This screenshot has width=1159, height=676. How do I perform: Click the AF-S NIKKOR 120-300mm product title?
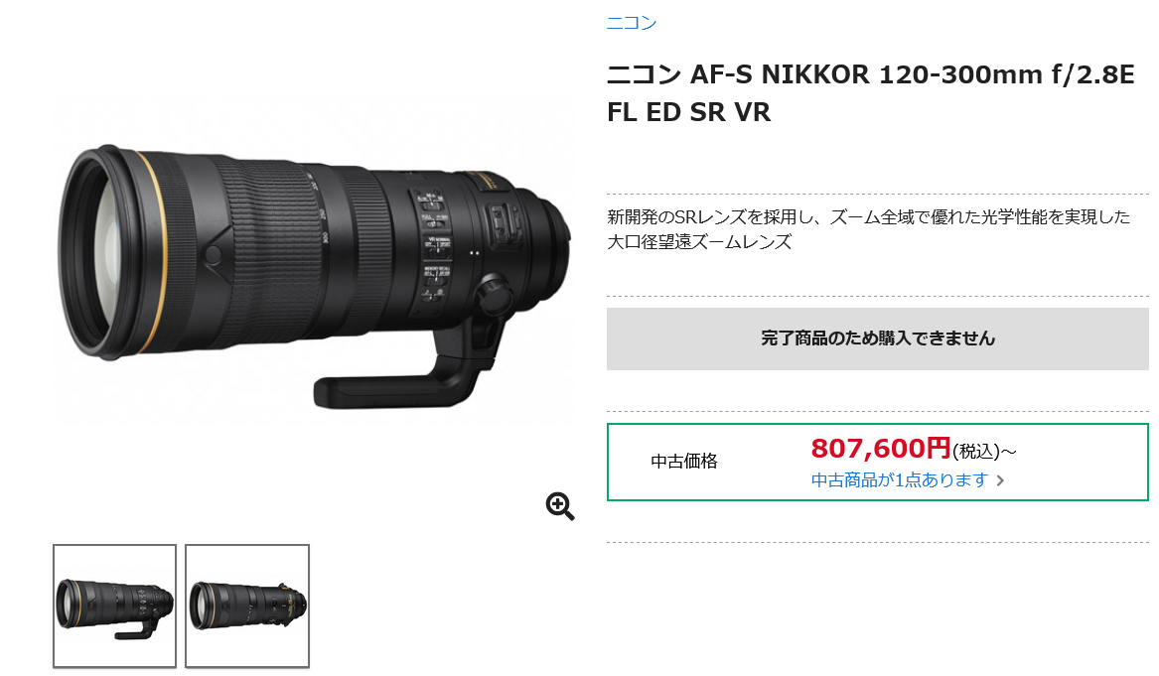(870, 74)
